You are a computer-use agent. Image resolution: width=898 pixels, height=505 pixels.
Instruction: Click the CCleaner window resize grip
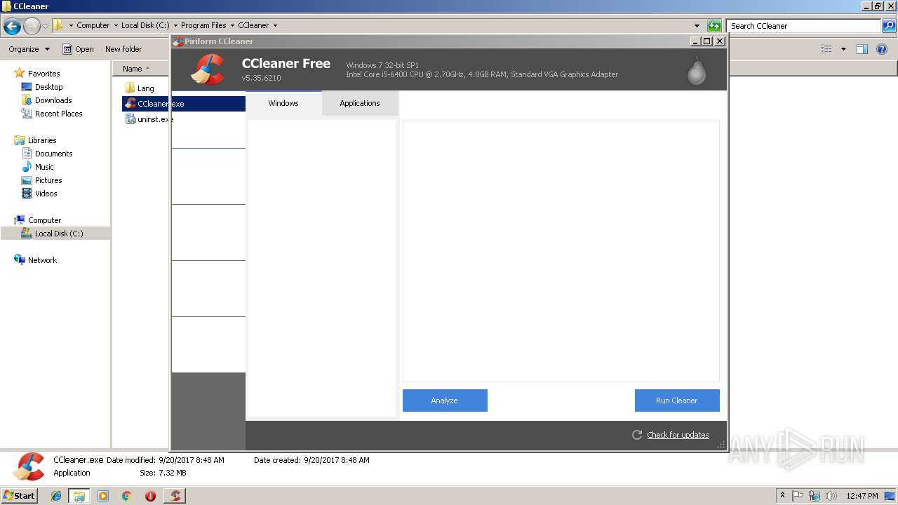(x=721, y=445)
